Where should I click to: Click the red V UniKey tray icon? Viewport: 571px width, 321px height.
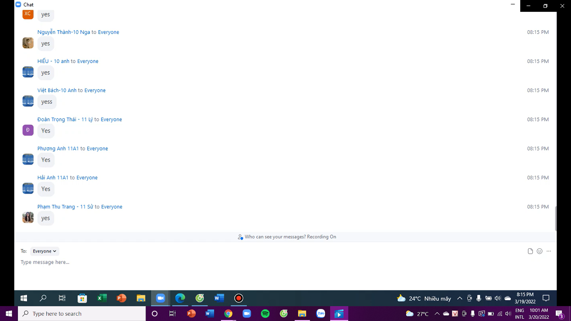455,314
